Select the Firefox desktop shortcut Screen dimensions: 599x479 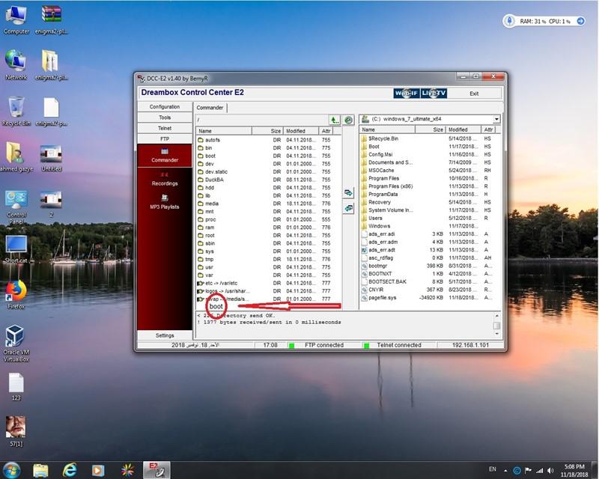pyautogui.click(x=16, y=294)
